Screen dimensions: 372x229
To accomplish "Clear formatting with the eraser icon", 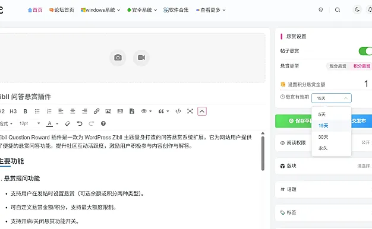I will (67, 123).
